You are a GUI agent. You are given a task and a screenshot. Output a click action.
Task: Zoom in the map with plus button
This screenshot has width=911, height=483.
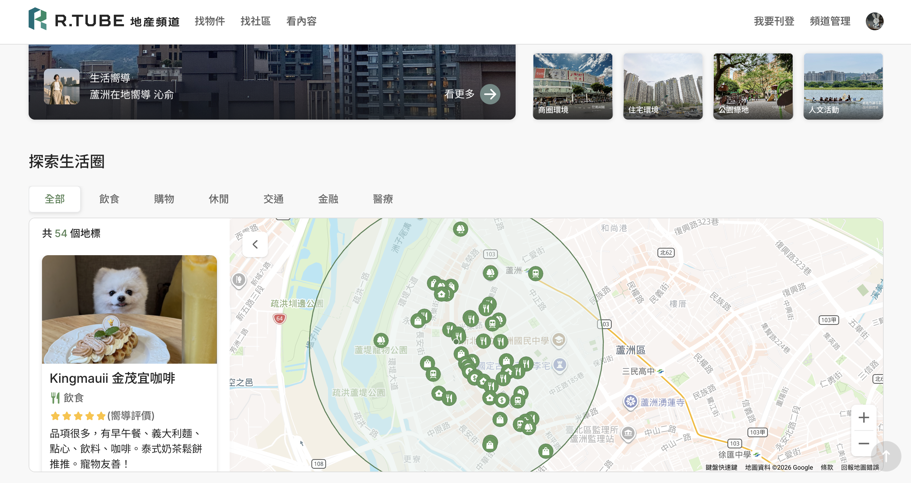[x=864, y=417]
